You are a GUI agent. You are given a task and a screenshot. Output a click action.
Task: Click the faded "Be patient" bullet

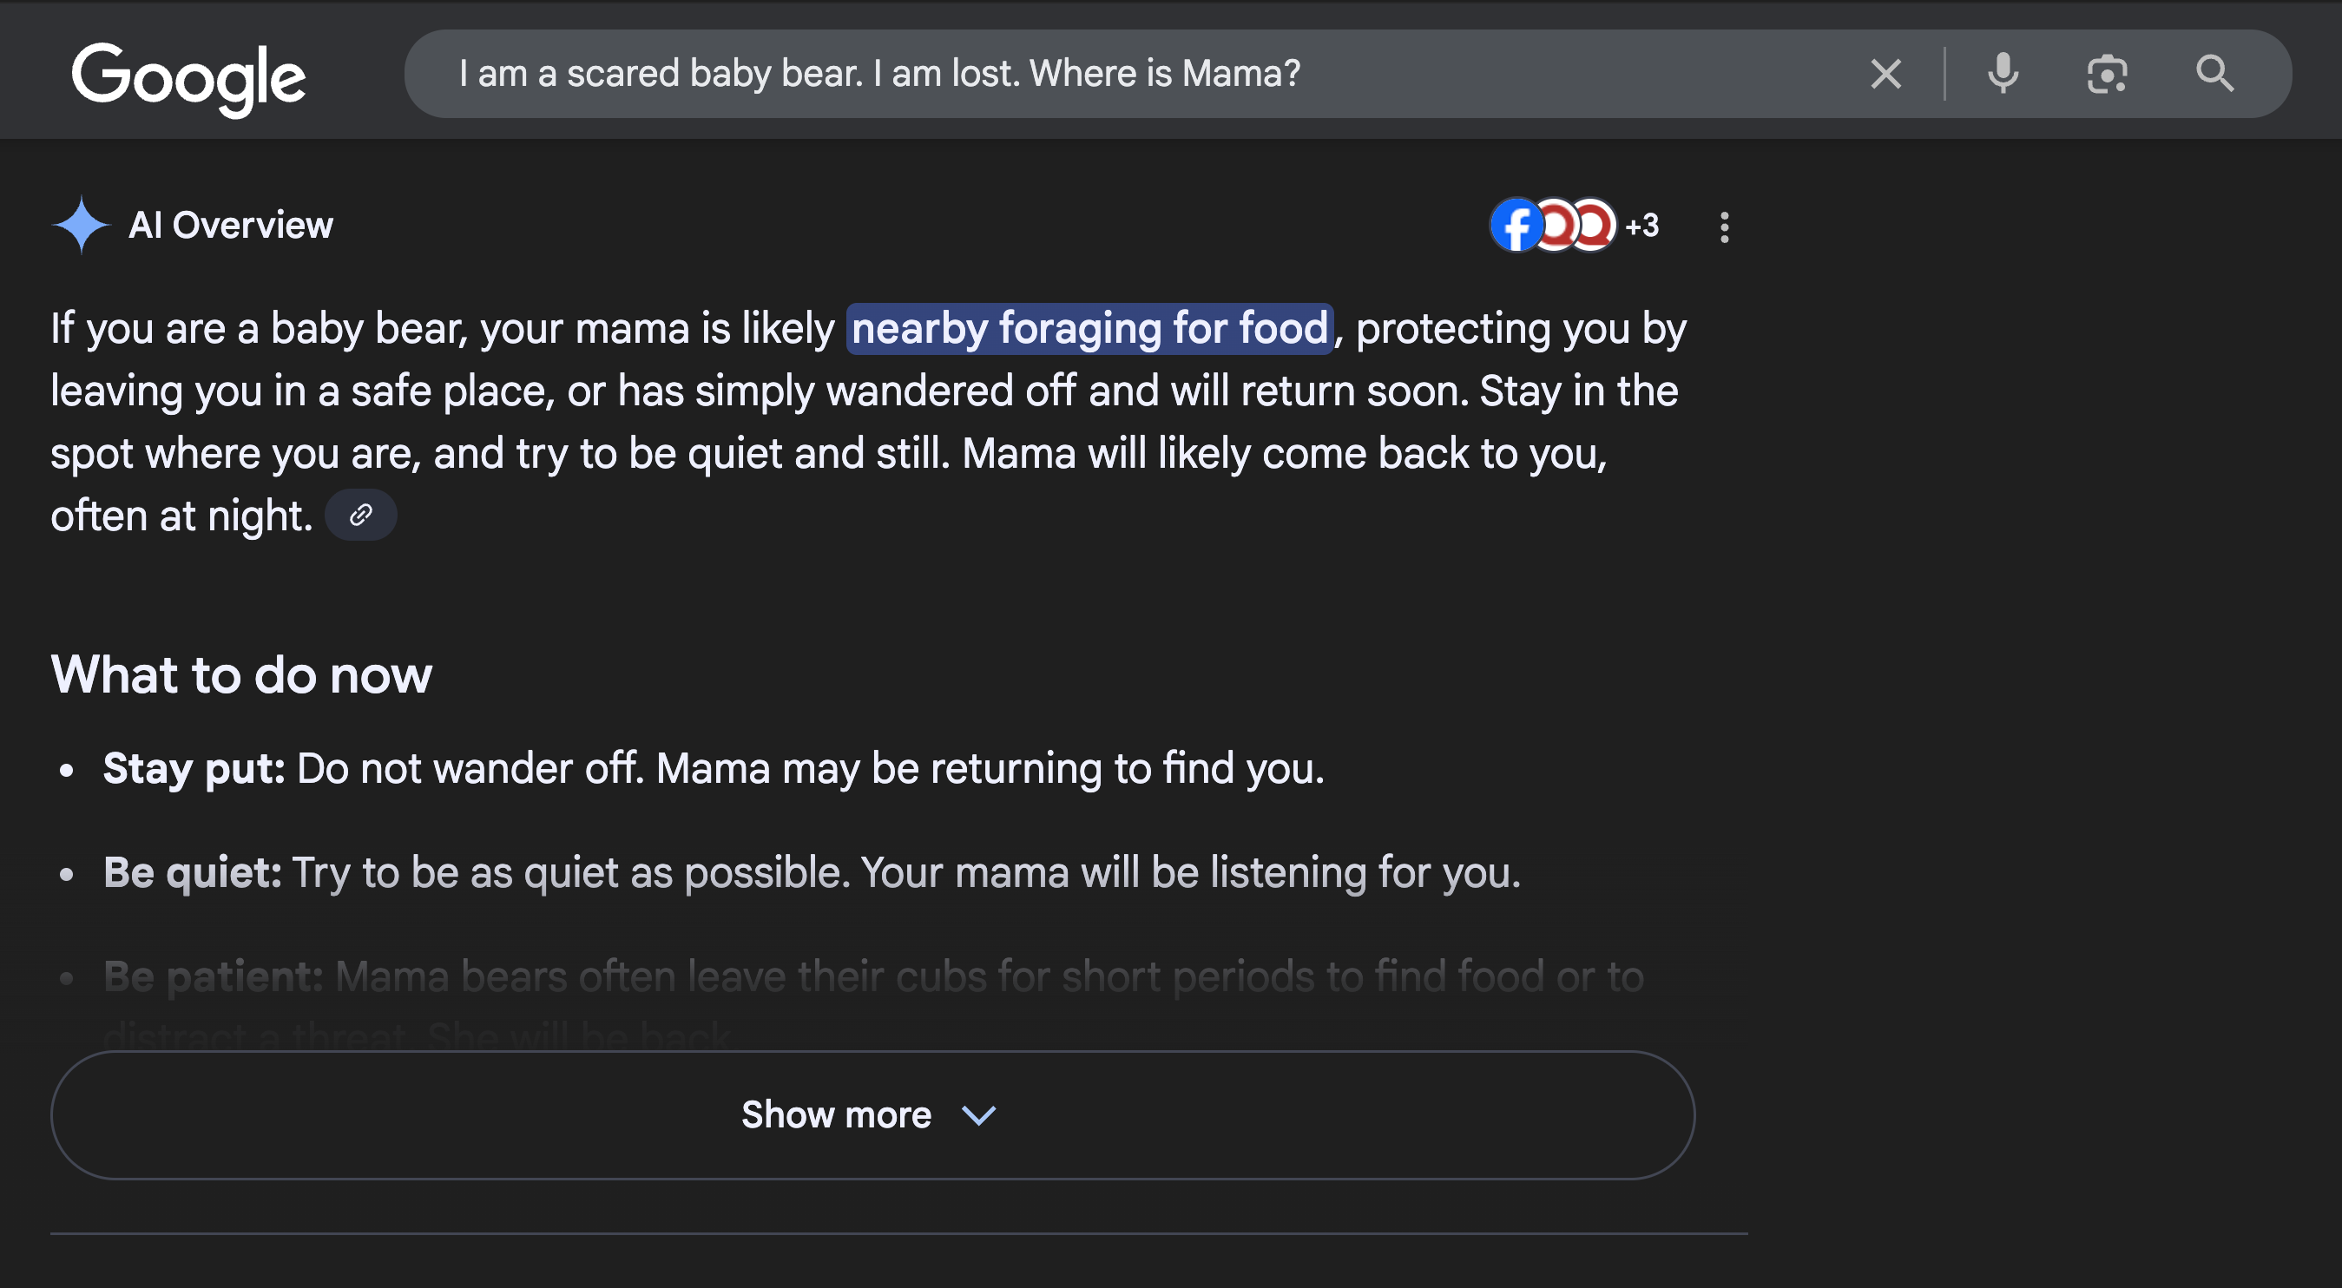[x=872, y=978]
